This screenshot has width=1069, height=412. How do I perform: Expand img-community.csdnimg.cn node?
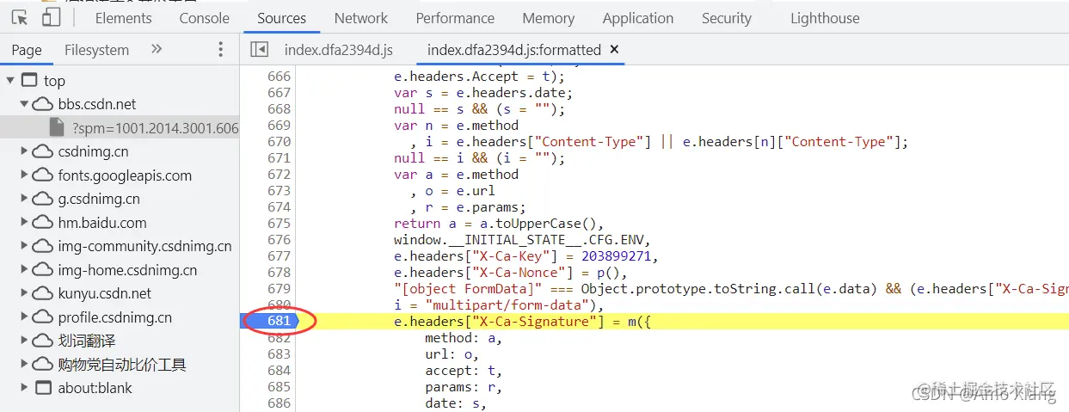pos(25,246)
